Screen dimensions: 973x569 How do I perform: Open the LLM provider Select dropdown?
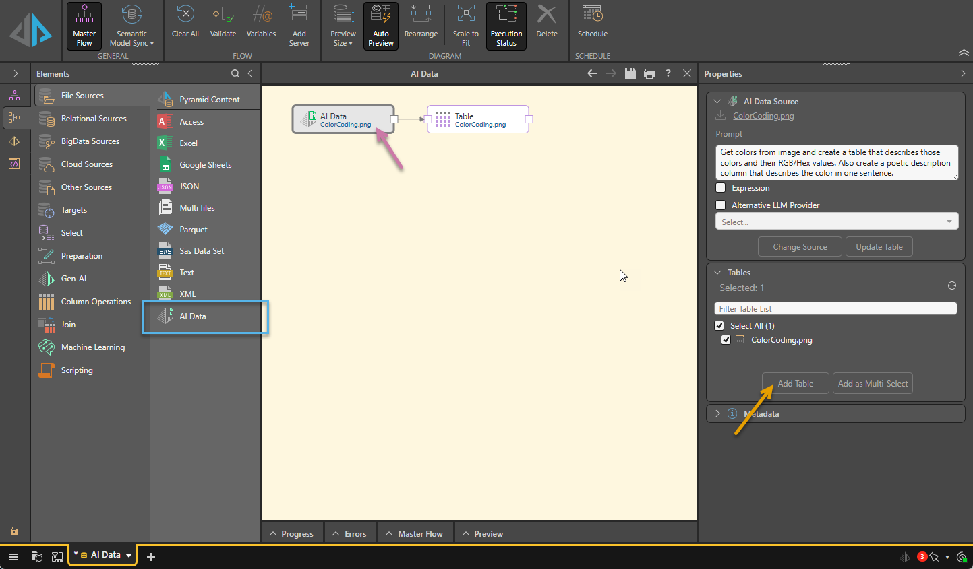click(836, 222)
